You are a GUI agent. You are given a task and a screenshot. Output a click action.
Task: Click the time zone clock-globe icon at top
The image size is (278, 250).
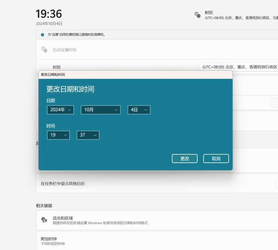tap(197, 15)
